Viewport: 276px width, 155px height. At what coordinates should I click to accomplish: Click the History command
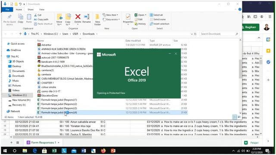(140, 24)
